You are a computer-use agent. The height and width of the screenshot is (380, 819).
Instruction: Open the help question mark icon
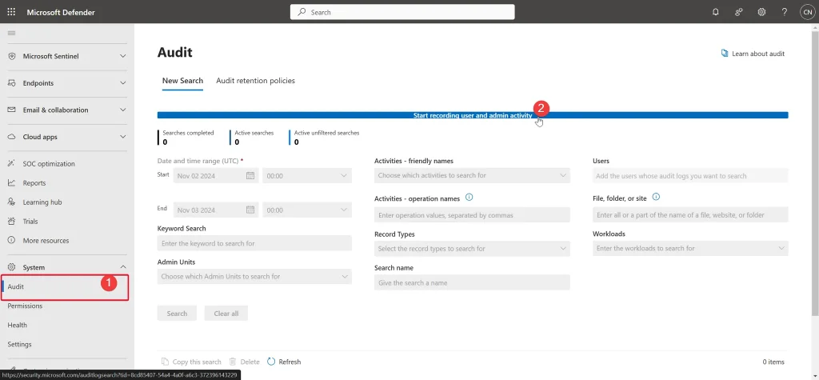point(784,12)
